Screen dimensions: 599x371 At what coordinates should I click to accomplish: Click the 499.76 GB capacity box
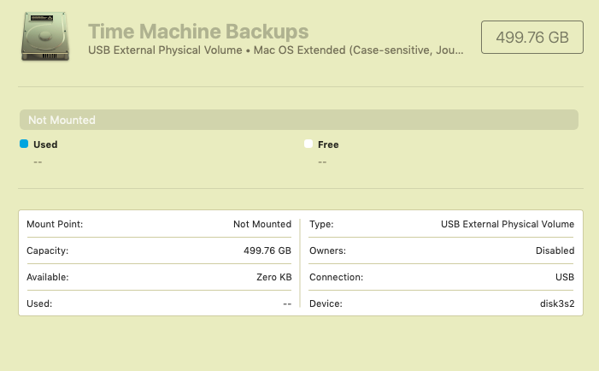point(532,38)
